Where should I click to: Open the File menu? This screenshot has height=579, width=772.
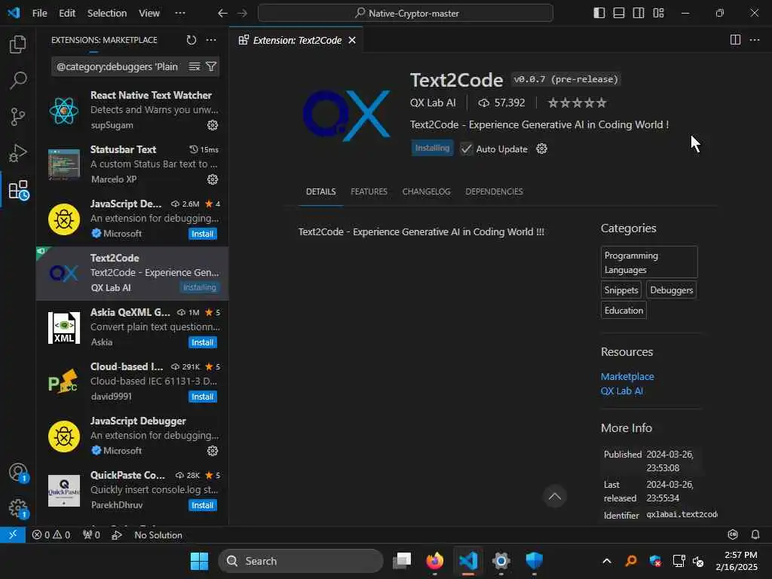tap(40, 14)
